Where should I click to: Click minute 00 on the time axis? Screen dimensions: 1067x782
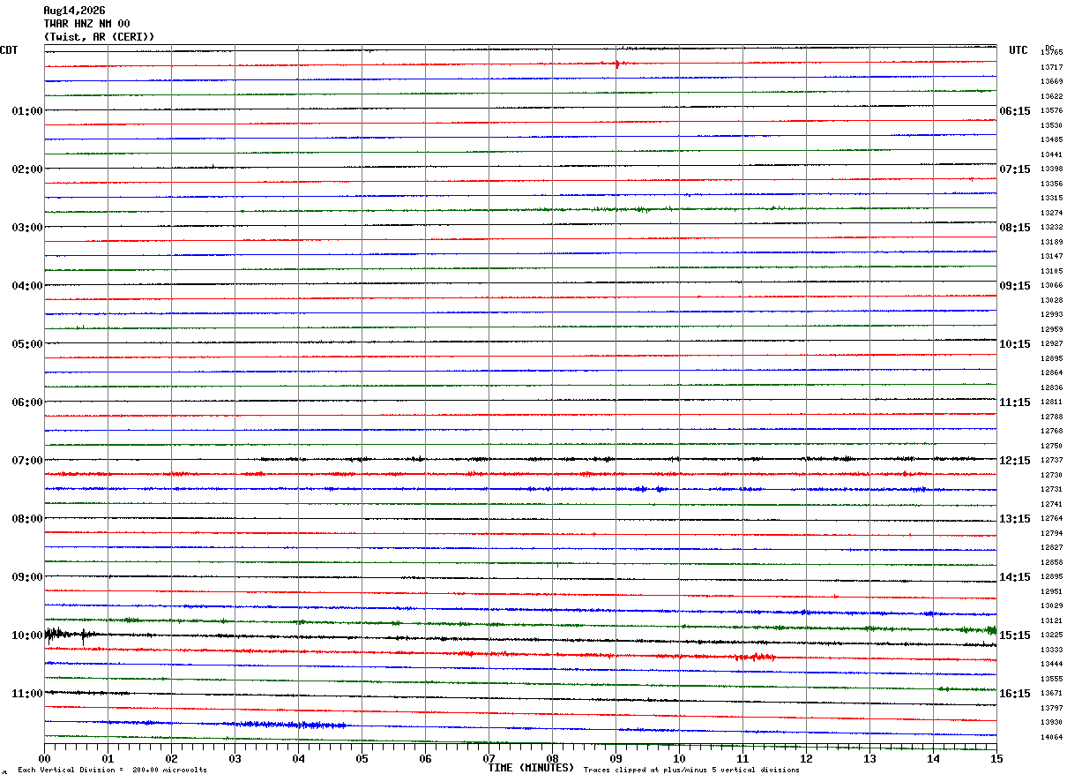point(44,758)
